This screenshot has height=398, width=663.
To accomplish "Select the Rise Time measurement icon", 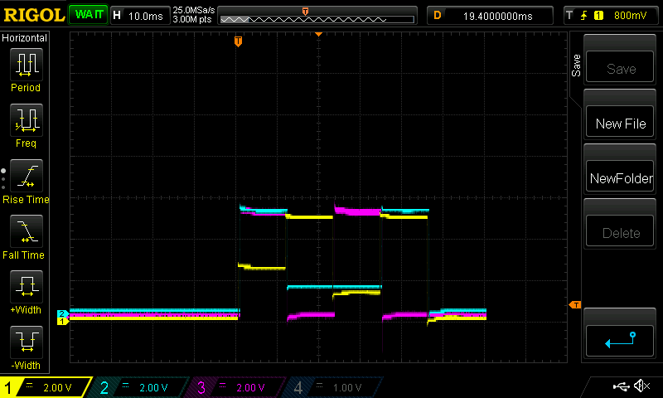I will point(27,176).
